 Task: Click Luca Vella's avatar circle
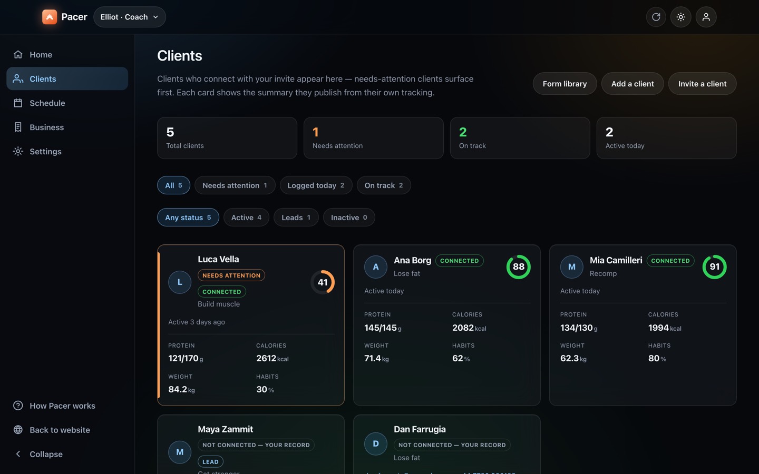(x=180, y=282)
